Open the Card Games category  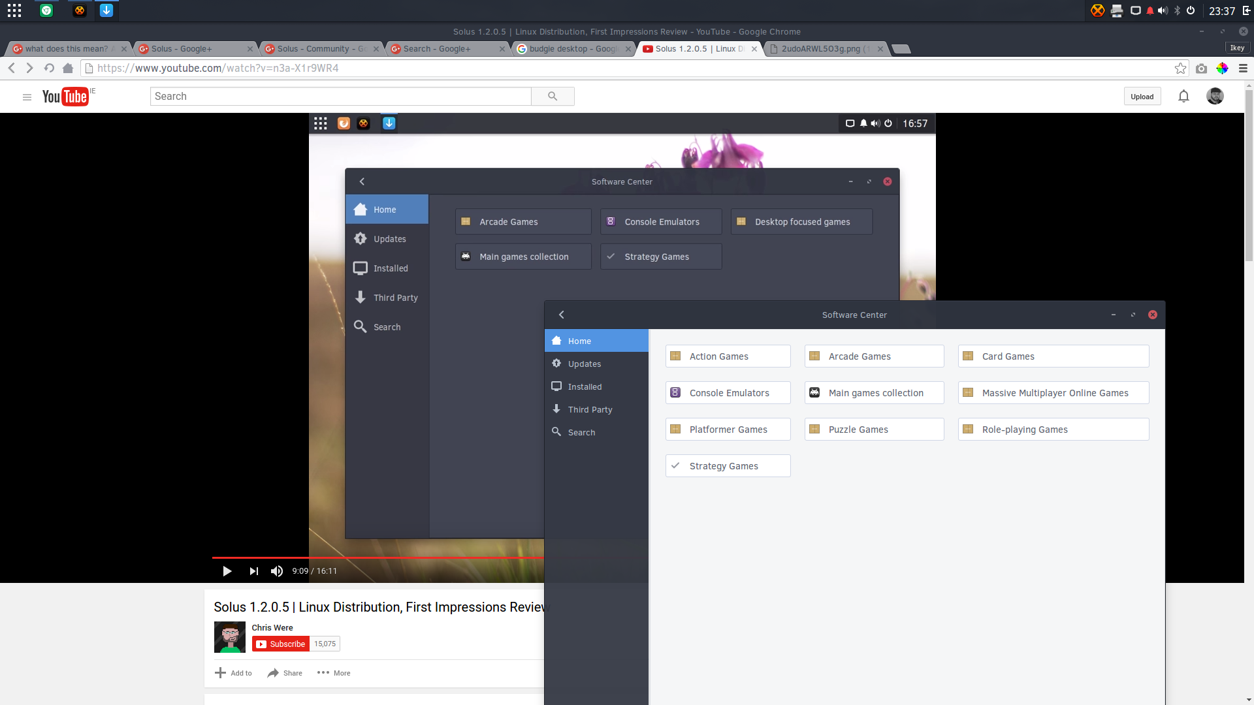click(1053, 356)
